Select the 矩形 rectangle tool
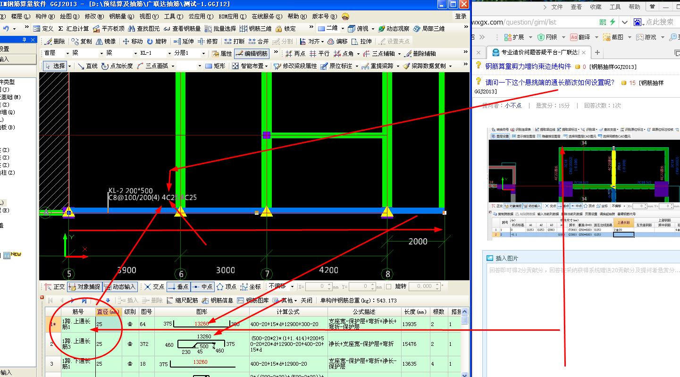This screenshot has width=680, height=377. click(215, 66)
